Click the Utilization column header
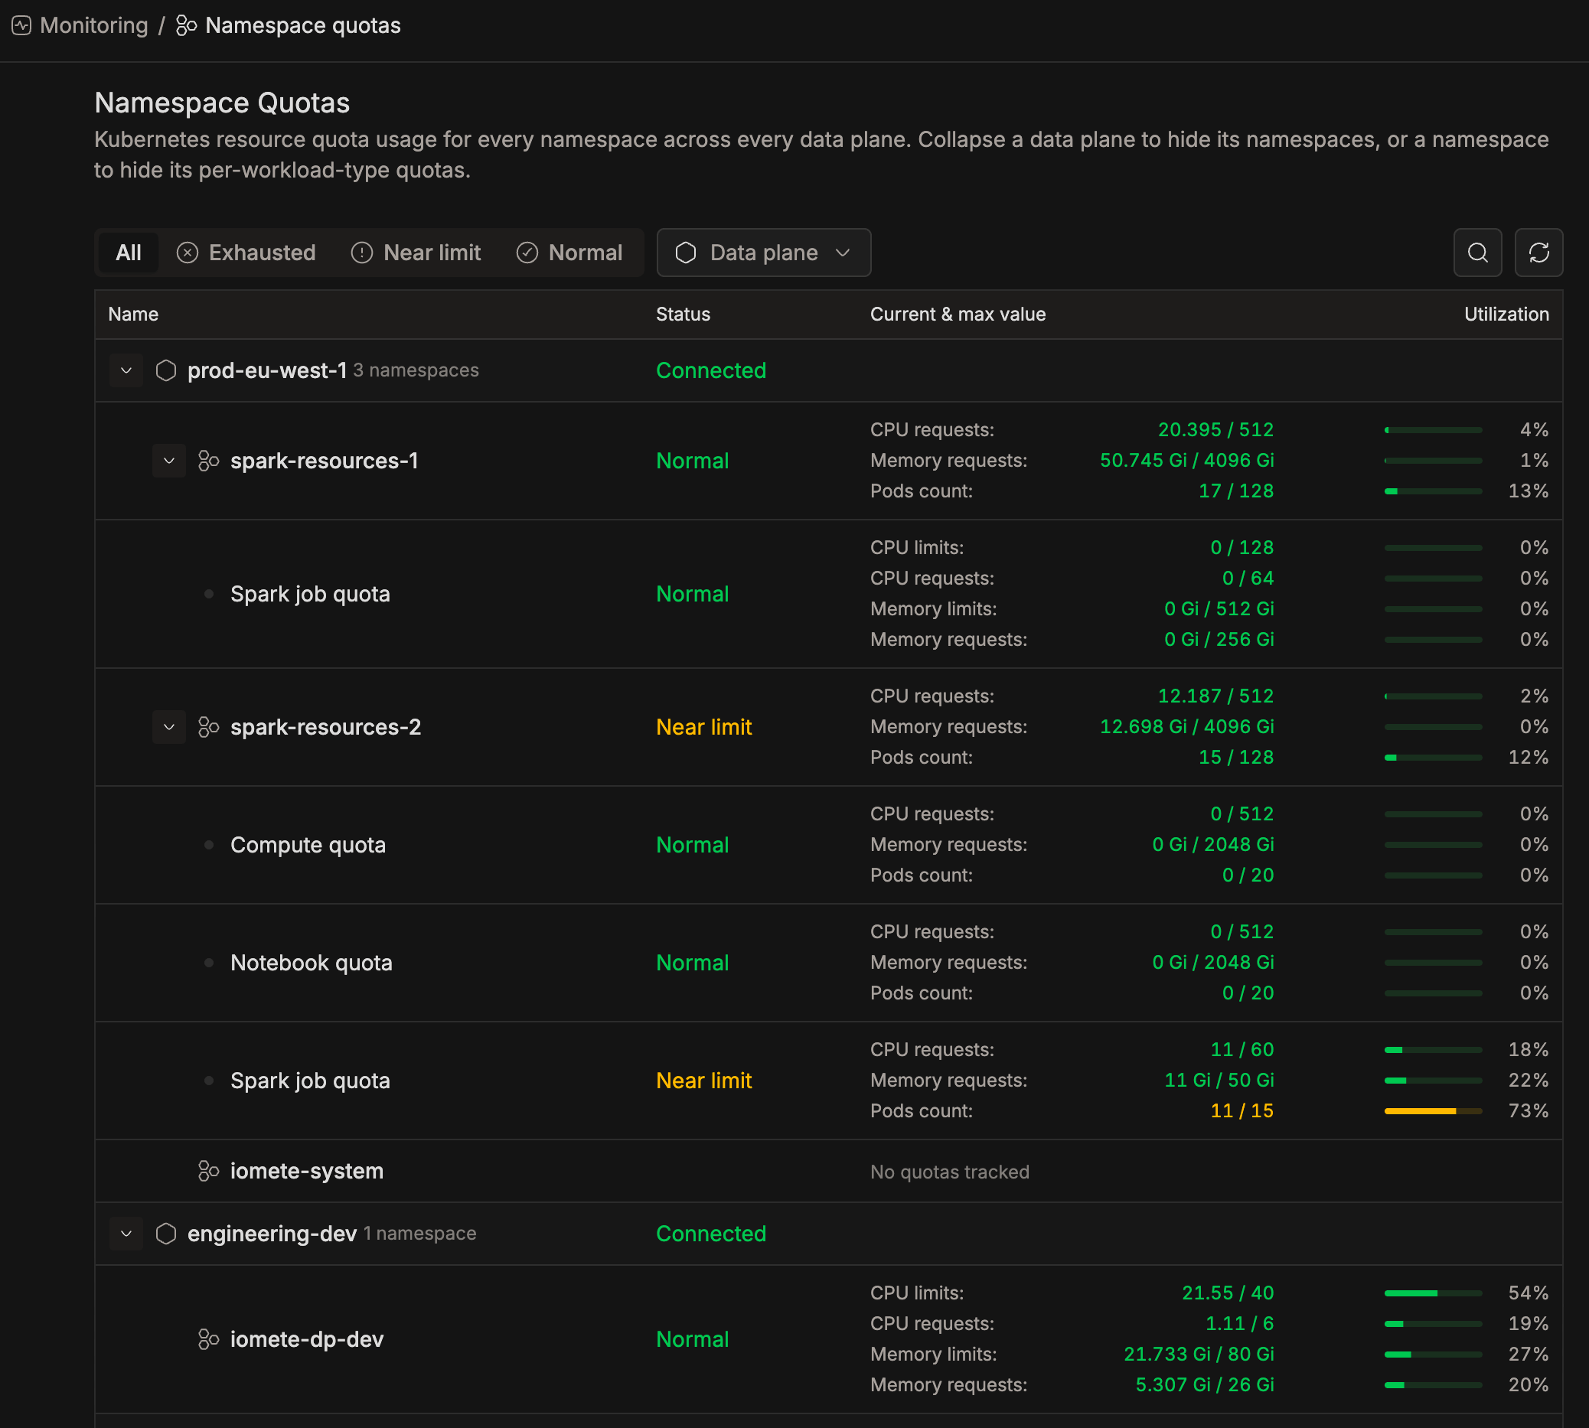Screen dimensions: 1589x1428 [1506, 315]
